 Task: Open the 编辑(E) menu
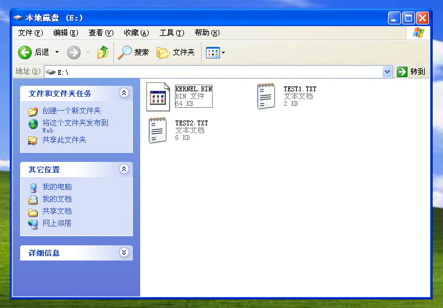pos(66,33)
